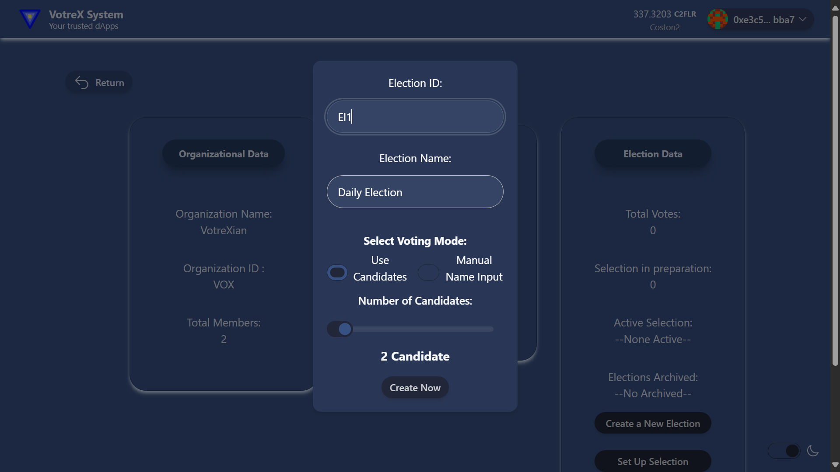This screenshot has width=840, height=472.
Task: Toggle the Use Candidates voting mode switch
Action: [337, 273]
